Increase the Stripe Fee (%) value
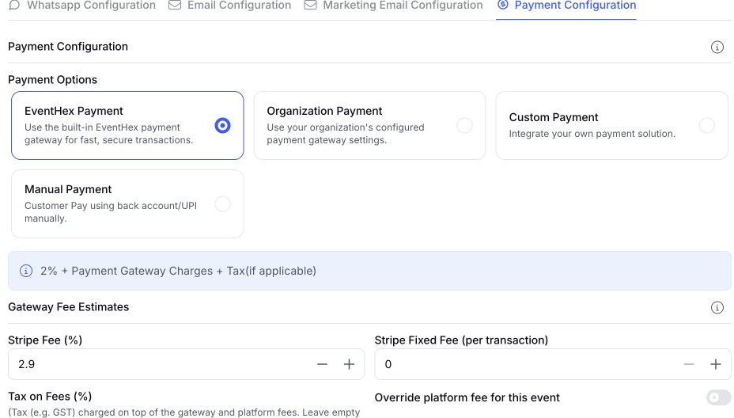The width and height of the screenshot is (734, 418). tap(350, 364)
